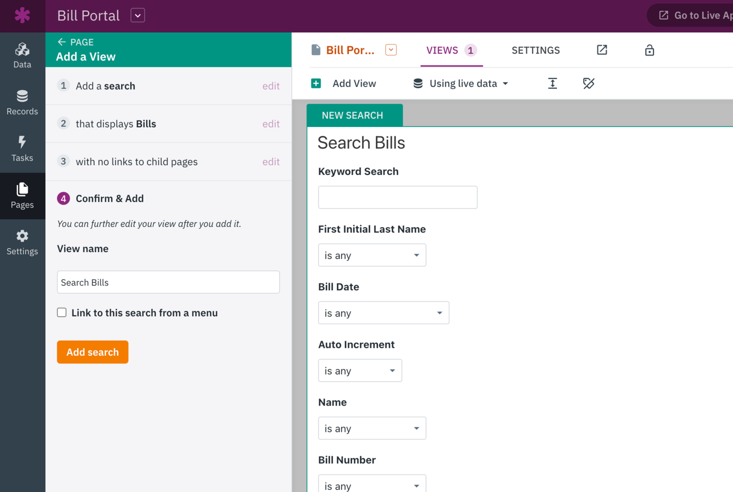This screenshot has width=733, height=492.
Task: Open the Data section in the sidebar
Action: click(x=22, y=55)
